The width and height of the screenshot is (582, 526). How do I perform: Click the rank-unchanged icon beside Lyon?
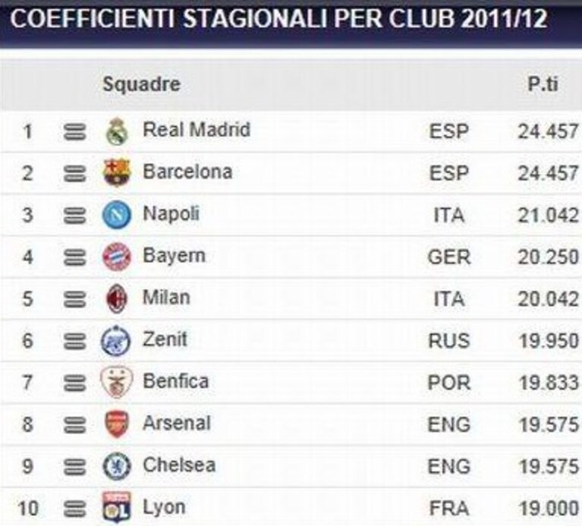[x=74, y=509]
